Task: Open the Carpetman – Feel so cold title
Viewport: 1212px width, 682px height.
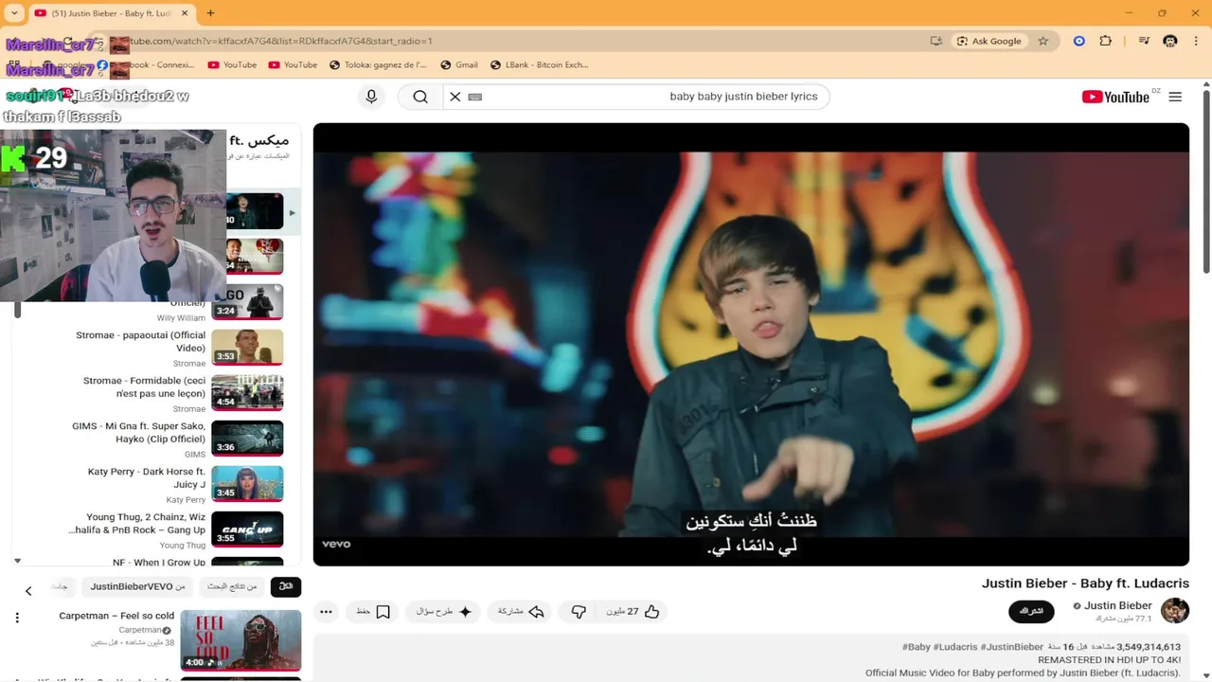Action: tap(116, 616)
